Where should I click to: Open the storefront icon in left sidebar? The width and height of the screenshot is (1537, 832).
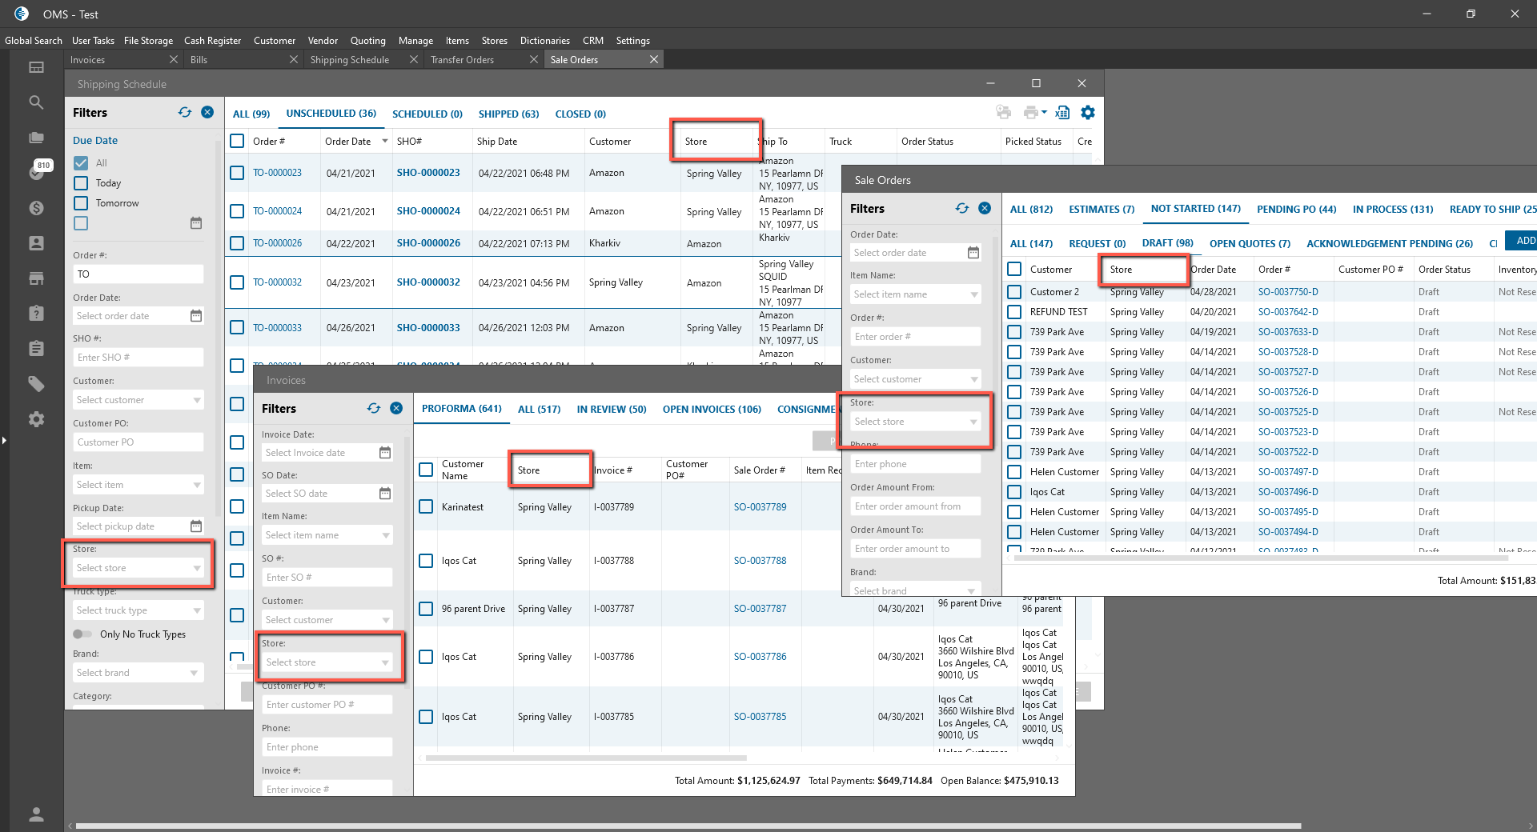coord(36,278)
